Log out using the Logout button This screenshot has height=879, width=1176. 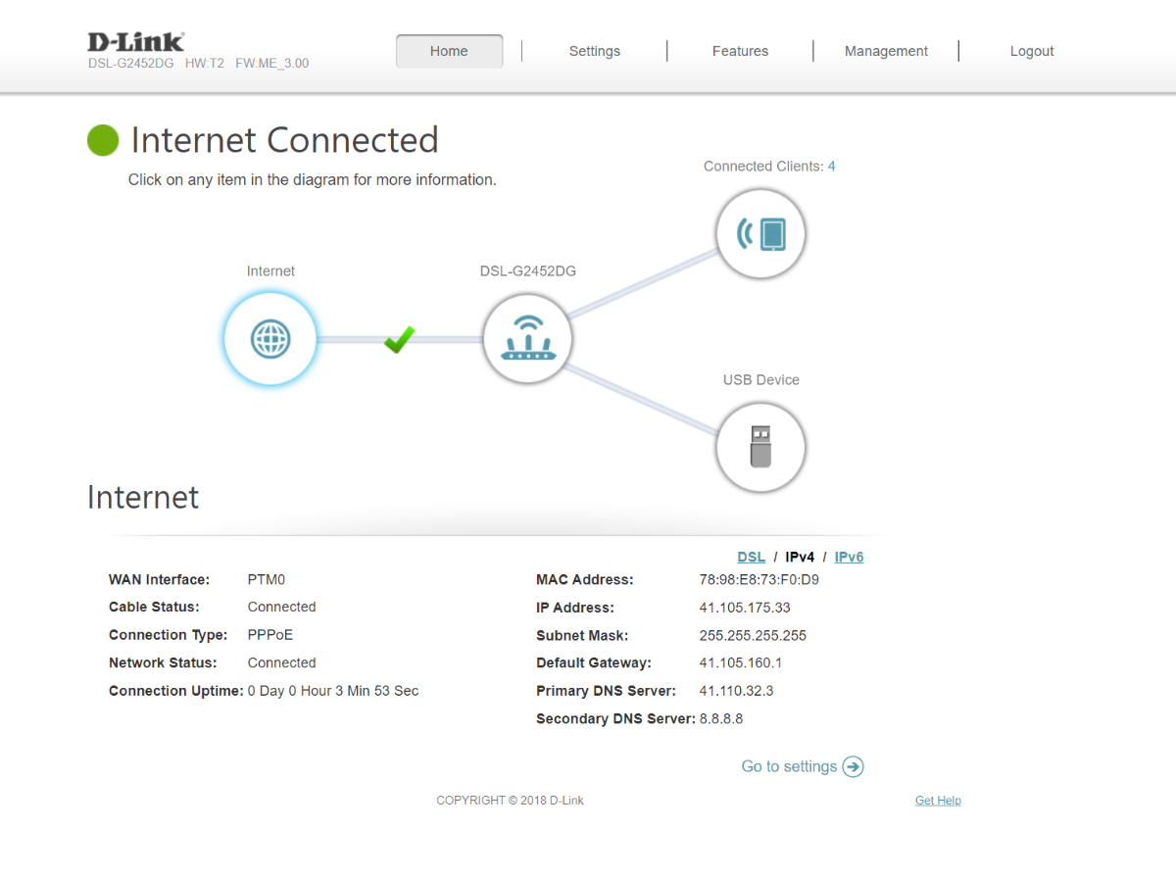pos(1031,51)
